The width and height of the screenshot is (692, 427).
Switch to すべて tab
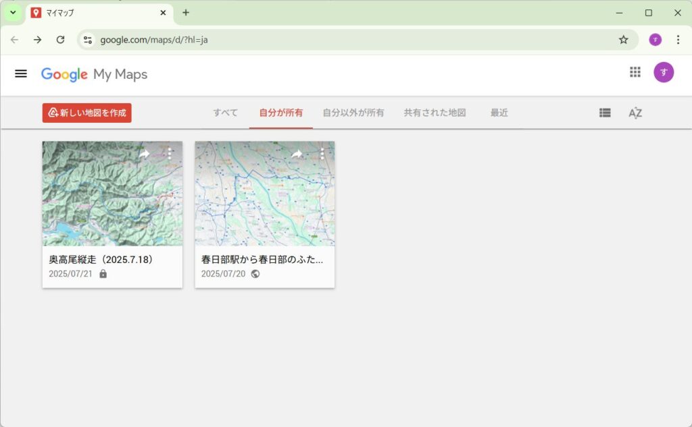click(225, 113)
